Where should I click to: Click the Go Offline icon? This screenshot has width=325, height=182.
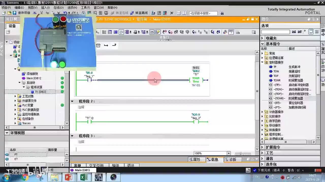click(132, 13)
